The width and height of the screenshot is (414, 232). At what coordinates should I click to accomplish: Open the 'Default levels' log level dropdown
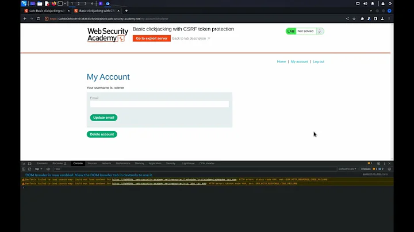[x=347, y=169]
